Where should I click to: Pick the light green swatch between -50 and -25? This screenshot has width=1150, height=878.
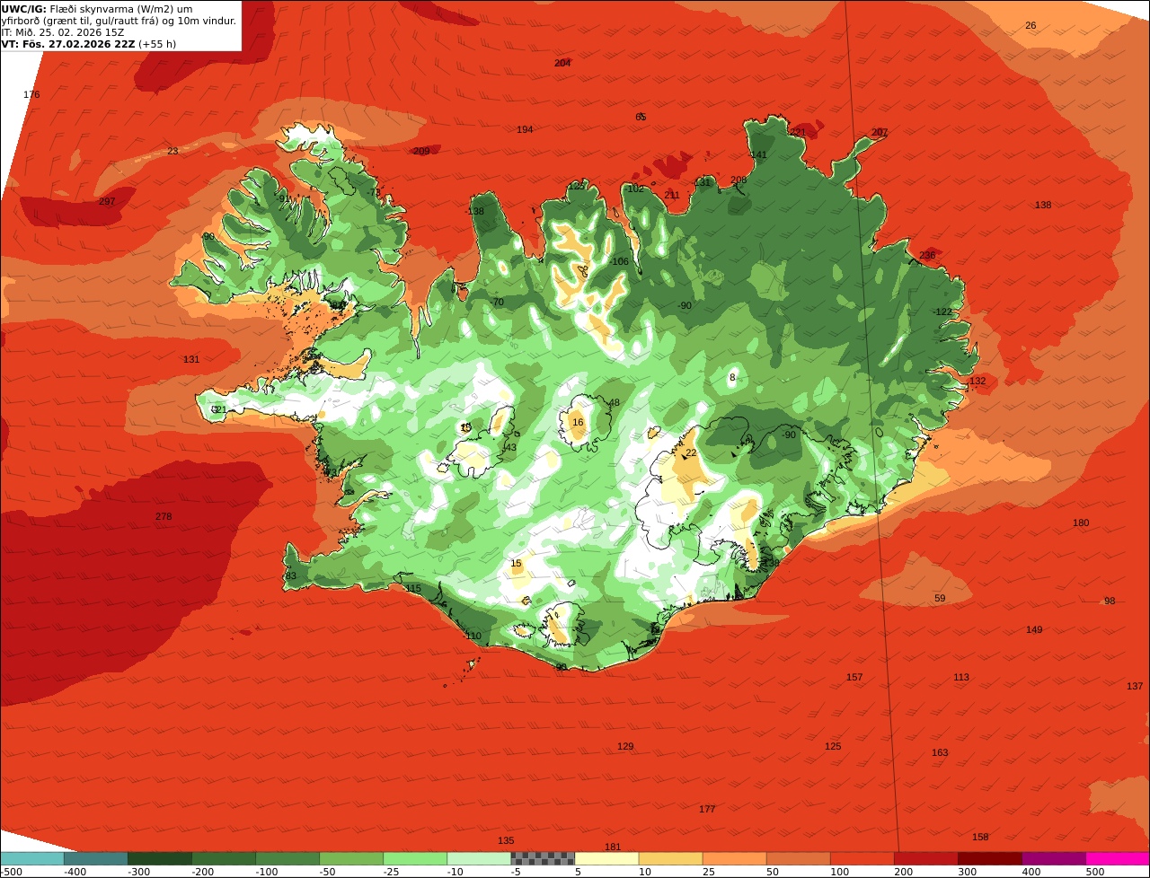[x=350, y=858]
